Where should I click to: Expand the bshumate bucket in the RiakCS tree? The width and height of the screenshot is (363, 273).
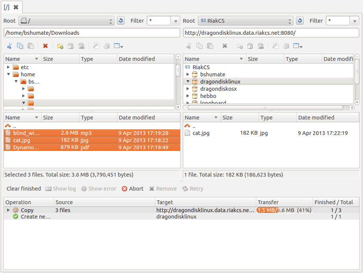click(187, 74)
